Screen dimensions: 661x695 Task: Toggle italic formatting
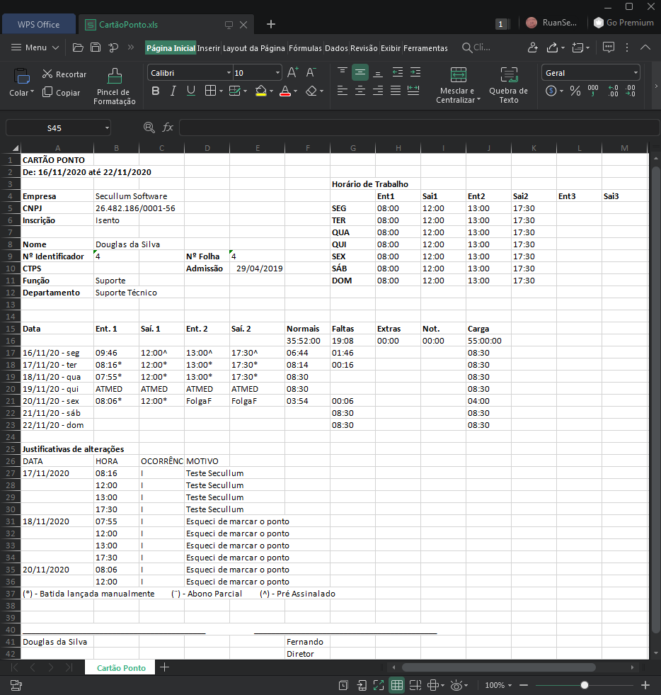pos(173,91)
